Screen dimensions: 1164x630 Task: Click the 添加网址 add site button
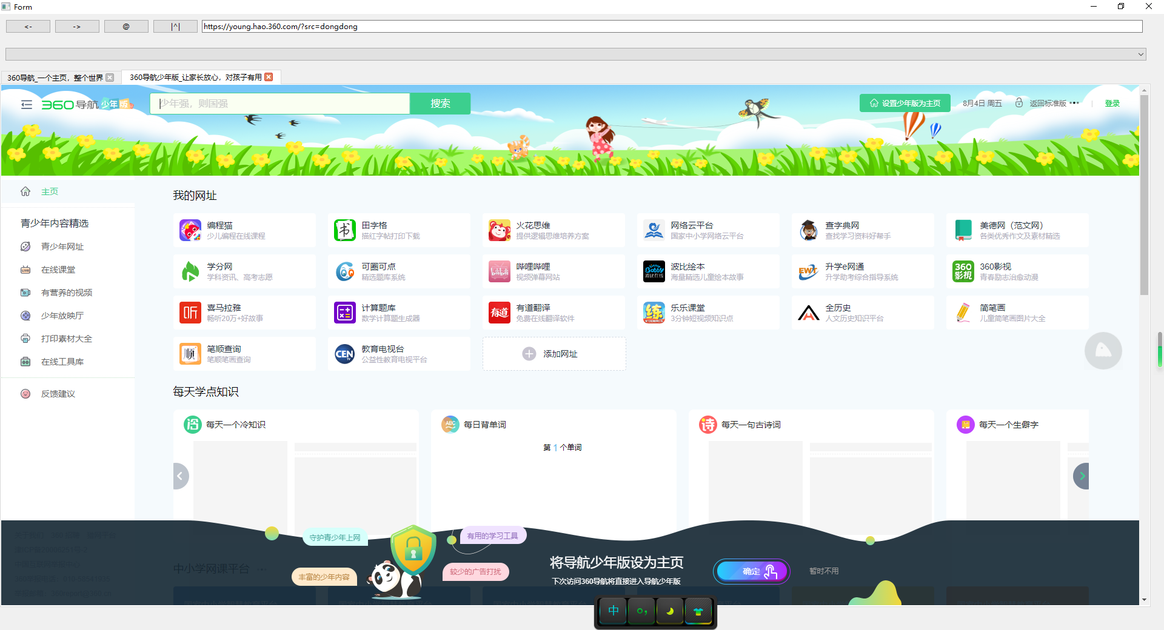pos(554,354)
